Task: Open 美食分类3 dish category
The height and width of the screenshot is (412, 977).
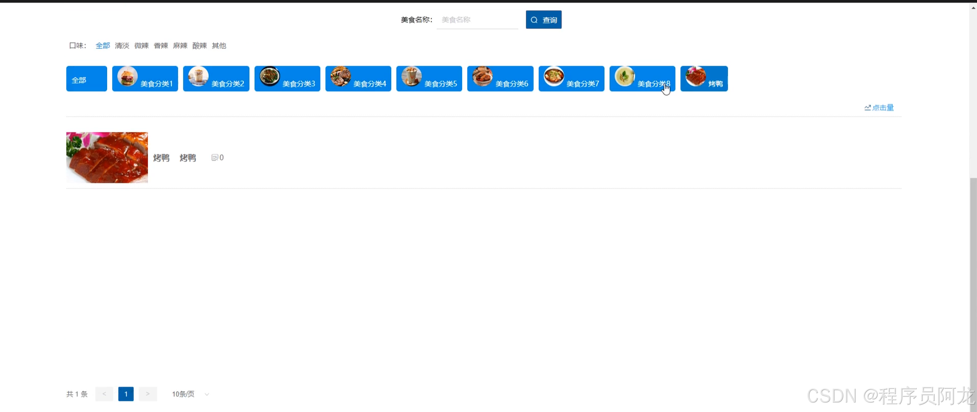Action: coord(287,79)
